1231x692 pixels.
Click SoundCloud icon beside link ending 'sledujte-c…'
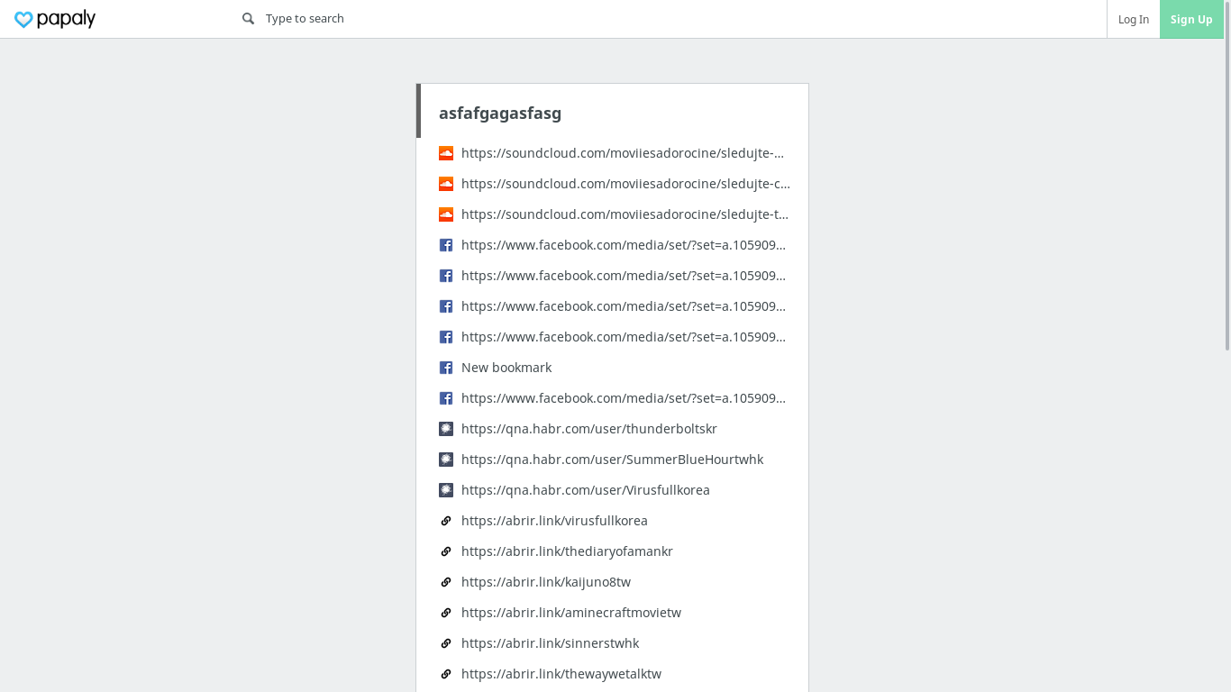pos(446,184)
